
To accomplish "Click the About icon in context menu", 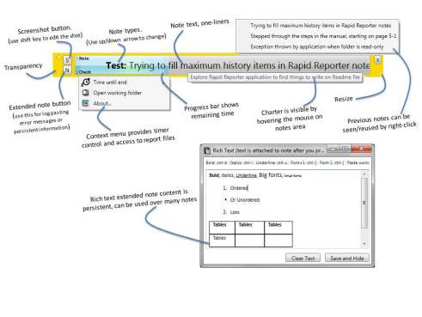I will 85,103.
